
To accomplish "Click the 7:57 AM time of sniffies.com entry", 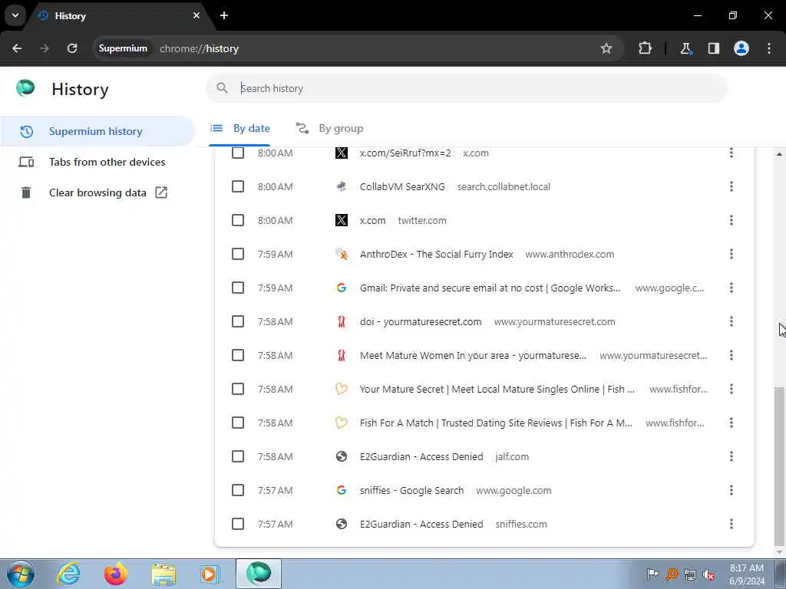I will (x=276, y=524).
